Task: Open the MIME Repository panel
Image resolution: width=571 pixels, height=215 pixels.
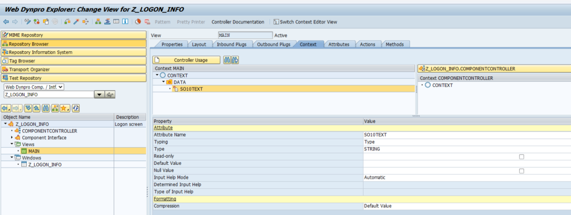Action: coord(73,35)
